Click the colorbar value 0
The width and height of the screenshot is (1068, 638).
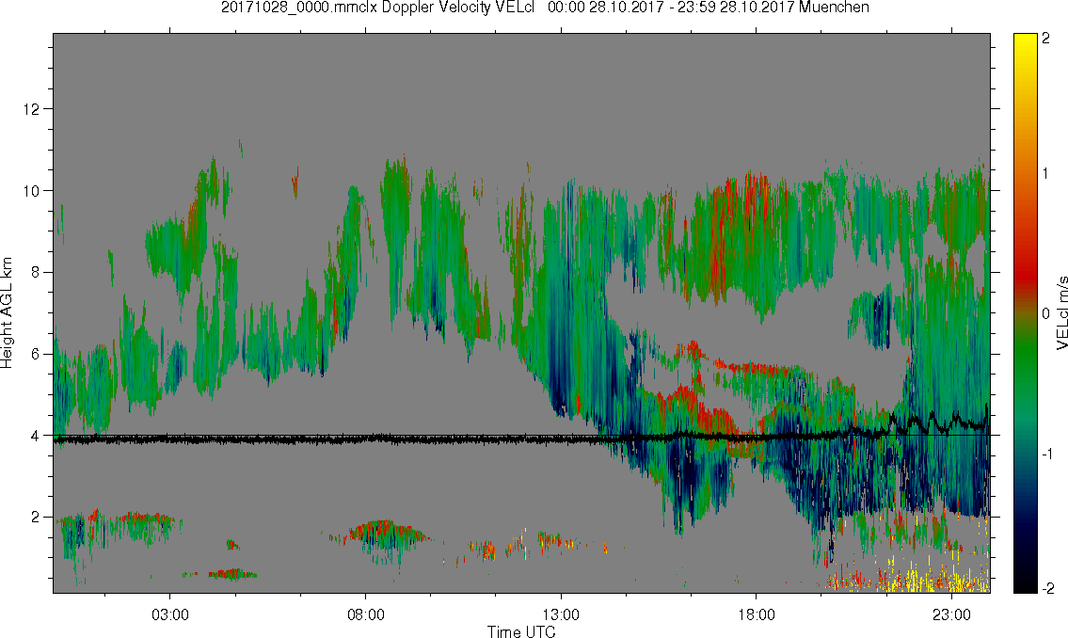pos(1046,313)
